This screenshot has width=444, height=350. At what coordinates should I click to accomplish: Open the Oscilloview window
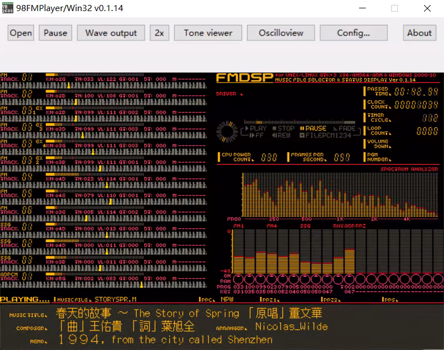[281, 33]
